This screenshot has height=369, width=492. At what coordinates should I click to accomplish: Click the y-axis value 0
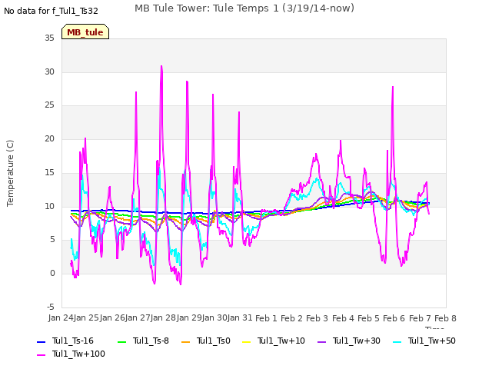(x=52, y=274)
